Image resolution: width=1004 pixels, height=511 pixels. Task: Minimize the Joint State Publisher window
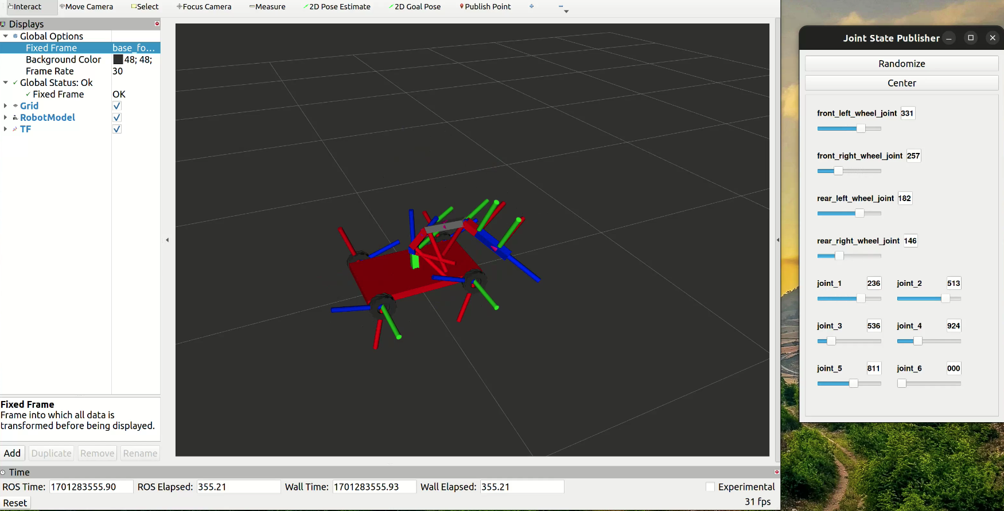(949, 38)
